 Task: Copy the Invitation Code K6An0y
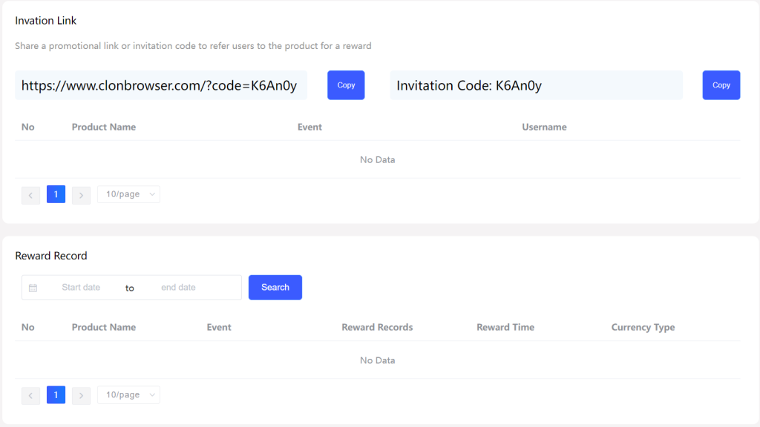point(721,85)
